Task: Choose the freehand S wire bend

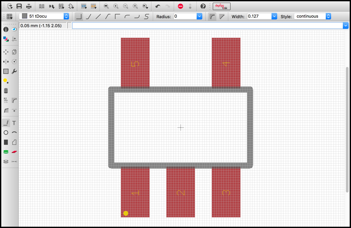Action: point(146,16)
